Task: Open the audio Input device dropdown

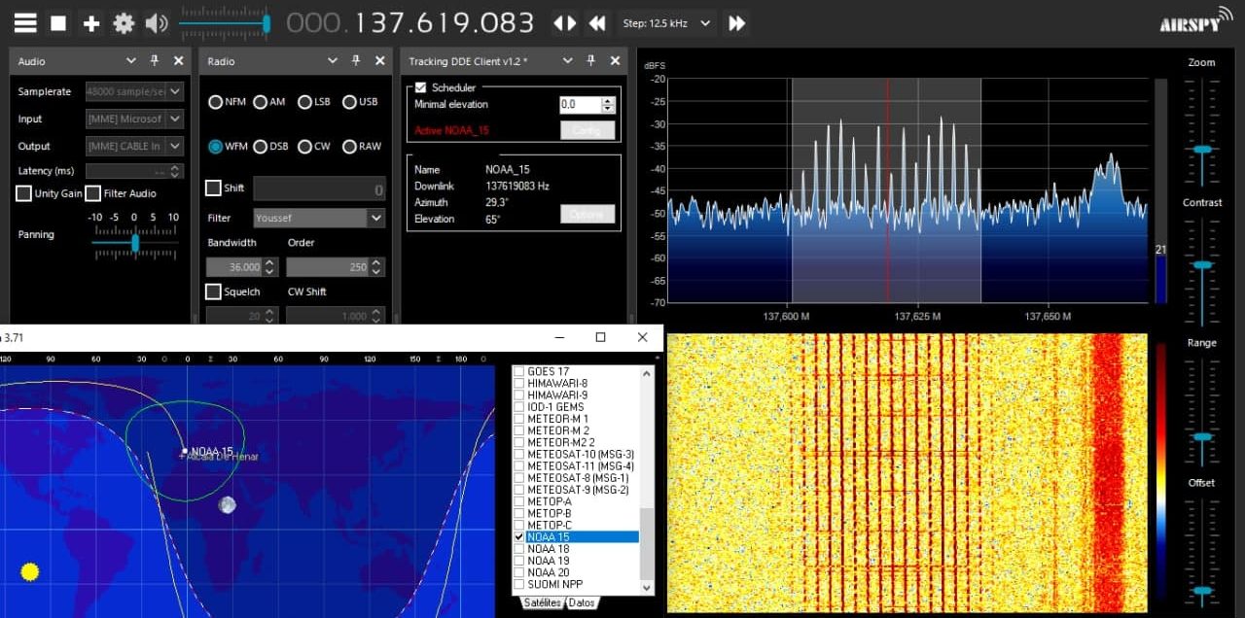Action: (x=134, y=119)
